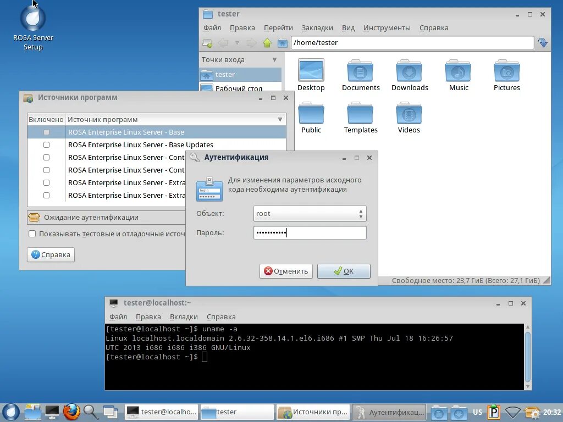Open the ROSA Server Setup desktop icon
This screenshot has width=563, height=422.
(33, 27)
